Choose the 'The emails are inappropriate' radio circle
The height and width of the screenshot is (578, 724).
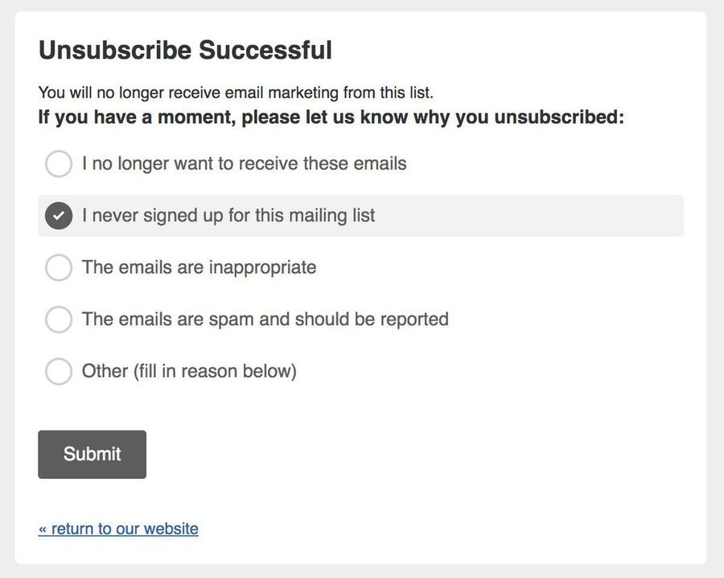click(59, 267)
